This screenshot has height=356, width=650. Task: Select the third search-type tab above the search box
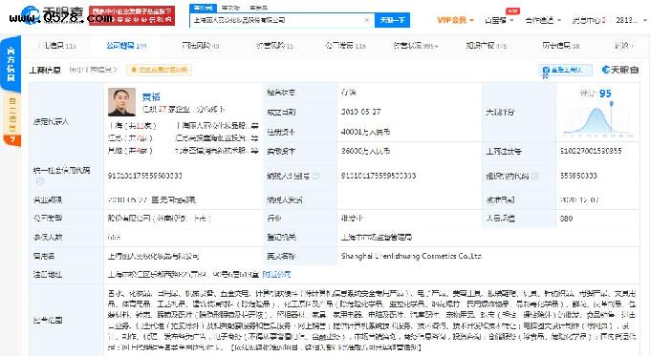click(259, 8)
